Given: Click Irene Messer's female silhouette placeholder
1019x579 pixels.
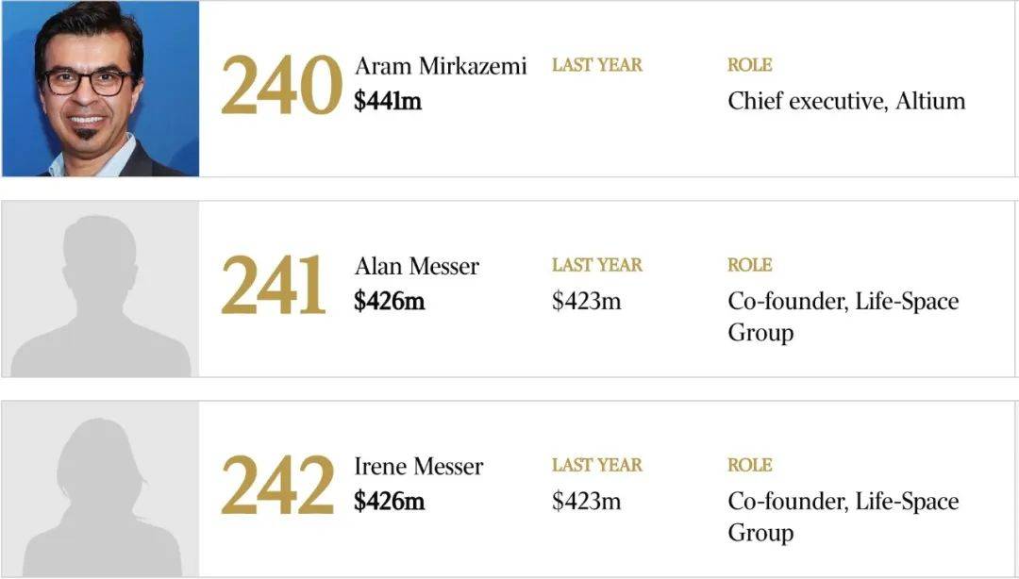Looking at the screenshot, I should point(101,488).
